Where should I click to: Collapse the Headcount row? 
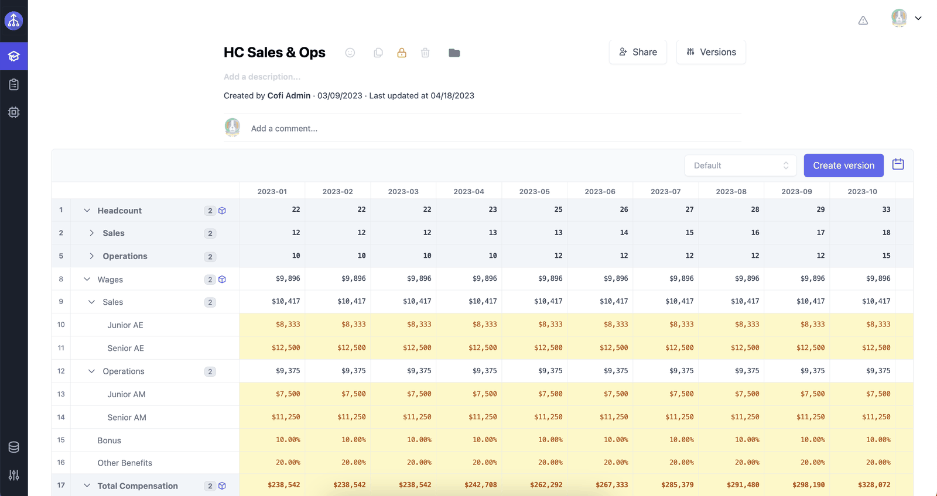(87, 211)
